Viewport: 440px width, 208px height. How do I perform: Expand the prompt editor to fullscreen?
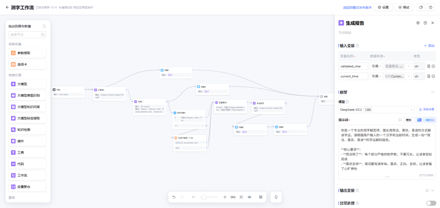(400, 120)
